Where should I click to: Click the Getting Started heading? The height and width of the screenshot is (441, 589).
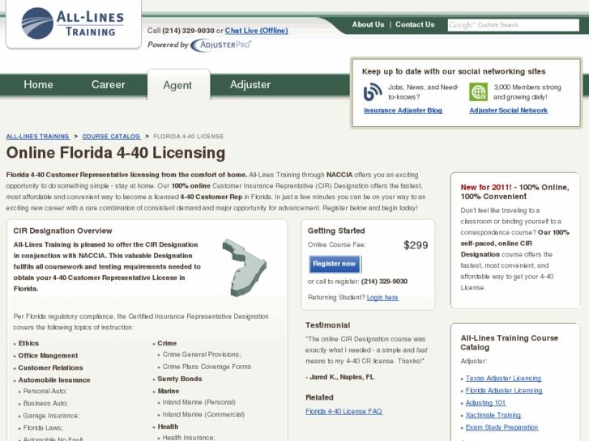coord(336,231)
